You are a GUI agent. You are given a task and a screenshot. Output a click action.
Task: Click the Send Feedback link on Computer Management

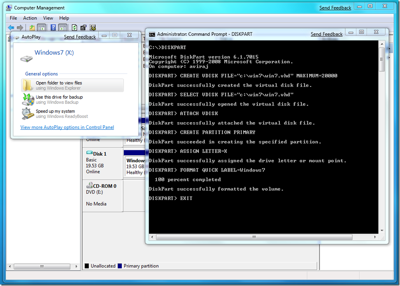pyautogui.click(x=335, y=7)
